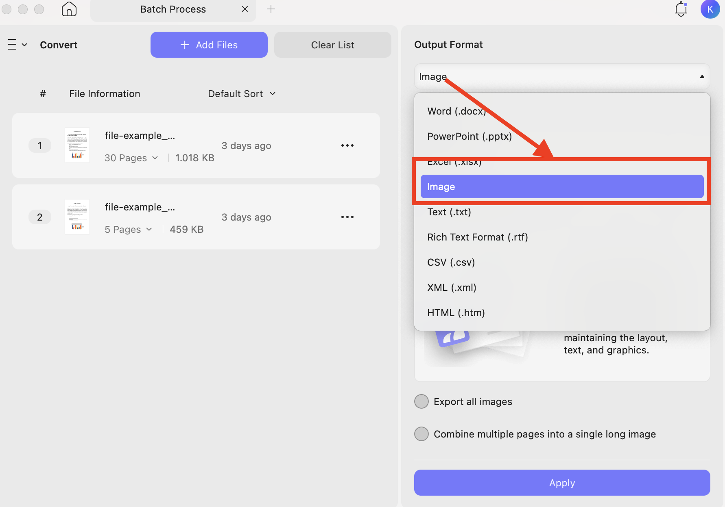The image size is (725, 507).
Task: Click the Add Files button
Action: (209, 45)
